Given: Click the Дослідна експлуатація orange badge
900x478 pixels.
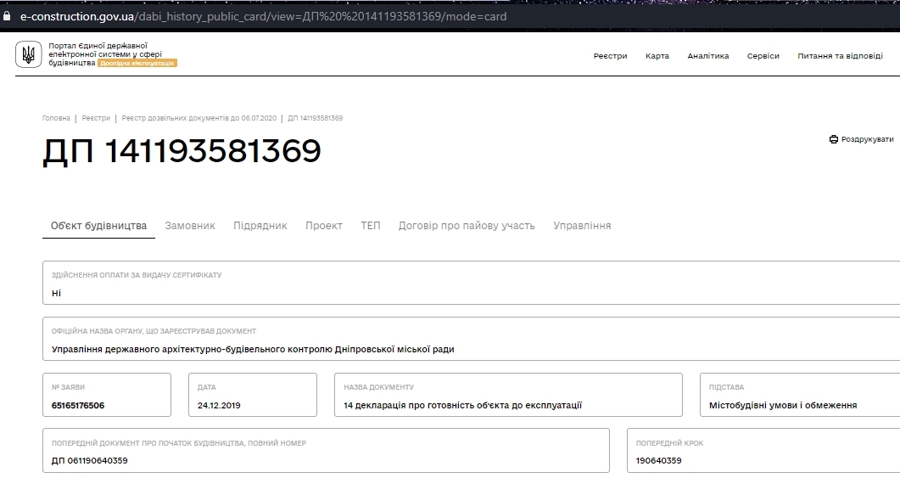Looking at the screenshot, I should 137,63.
